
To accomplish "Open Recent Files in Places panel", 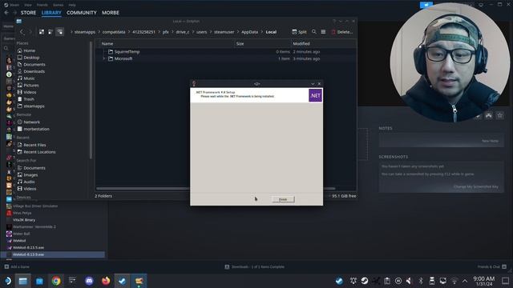I will pos(31,145).
